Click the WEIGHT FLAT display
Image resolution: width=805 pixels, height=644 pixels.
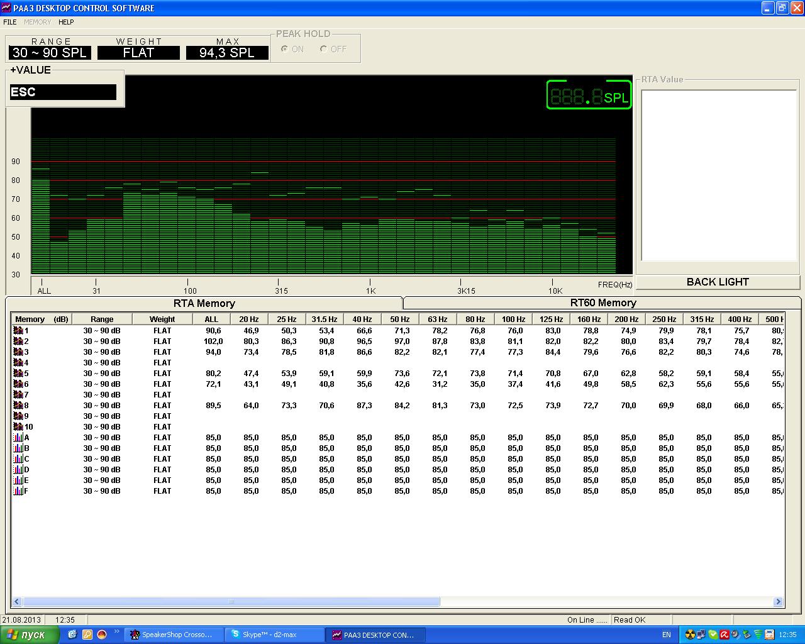point(138,53)
